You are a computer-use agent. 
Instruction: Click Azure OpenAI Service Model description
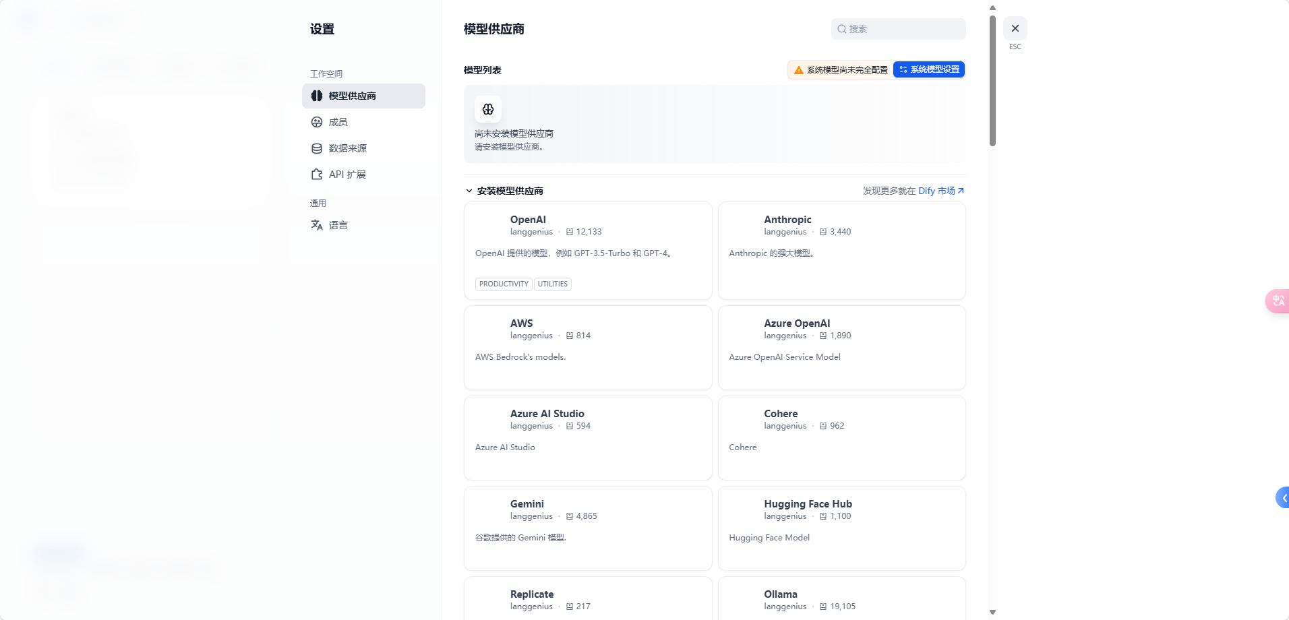[785, 357]
